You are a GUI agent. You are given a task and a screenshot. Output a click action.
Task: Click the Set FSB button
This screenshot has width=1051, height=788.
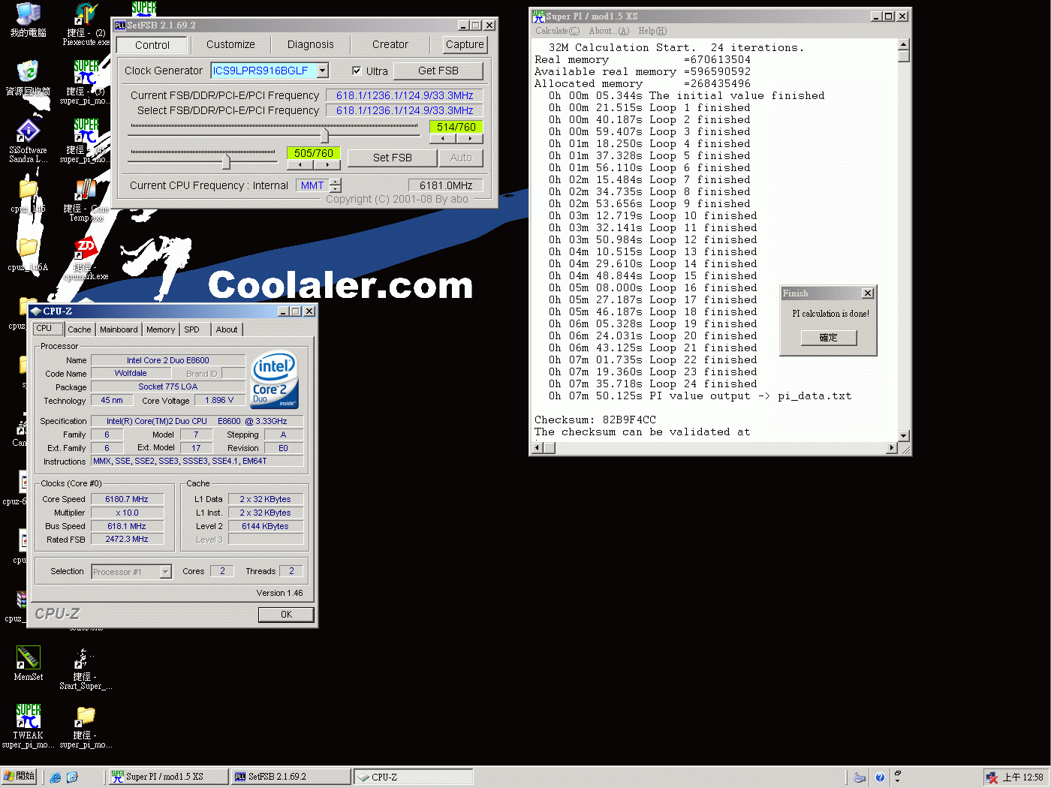[393, 158]
